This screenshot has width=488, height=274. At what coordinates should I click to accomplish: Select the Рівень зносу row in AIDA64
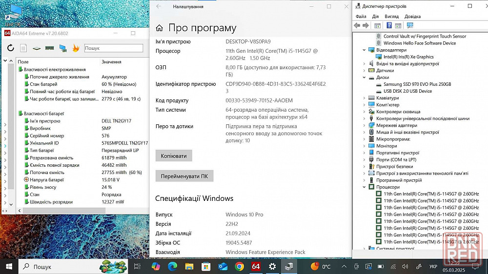click(x=83, y=187)
